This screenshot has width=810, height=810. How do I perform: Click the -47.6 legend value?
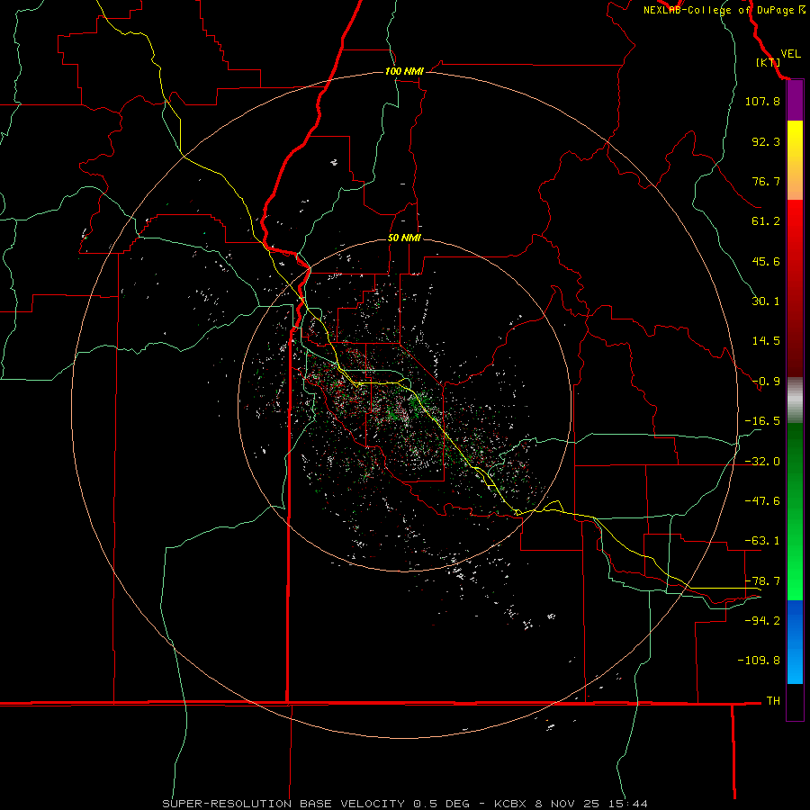(762, 501)
